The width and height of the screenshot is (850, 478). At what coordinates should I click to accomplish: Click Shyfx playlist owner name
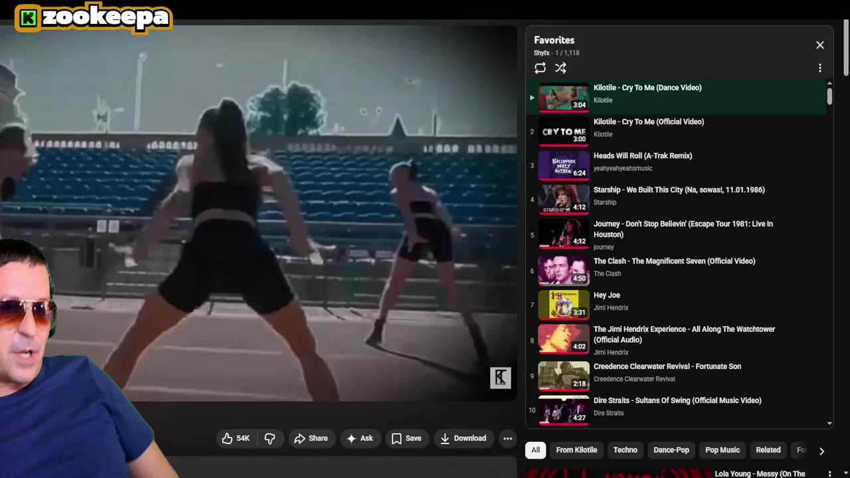[541, 53]
